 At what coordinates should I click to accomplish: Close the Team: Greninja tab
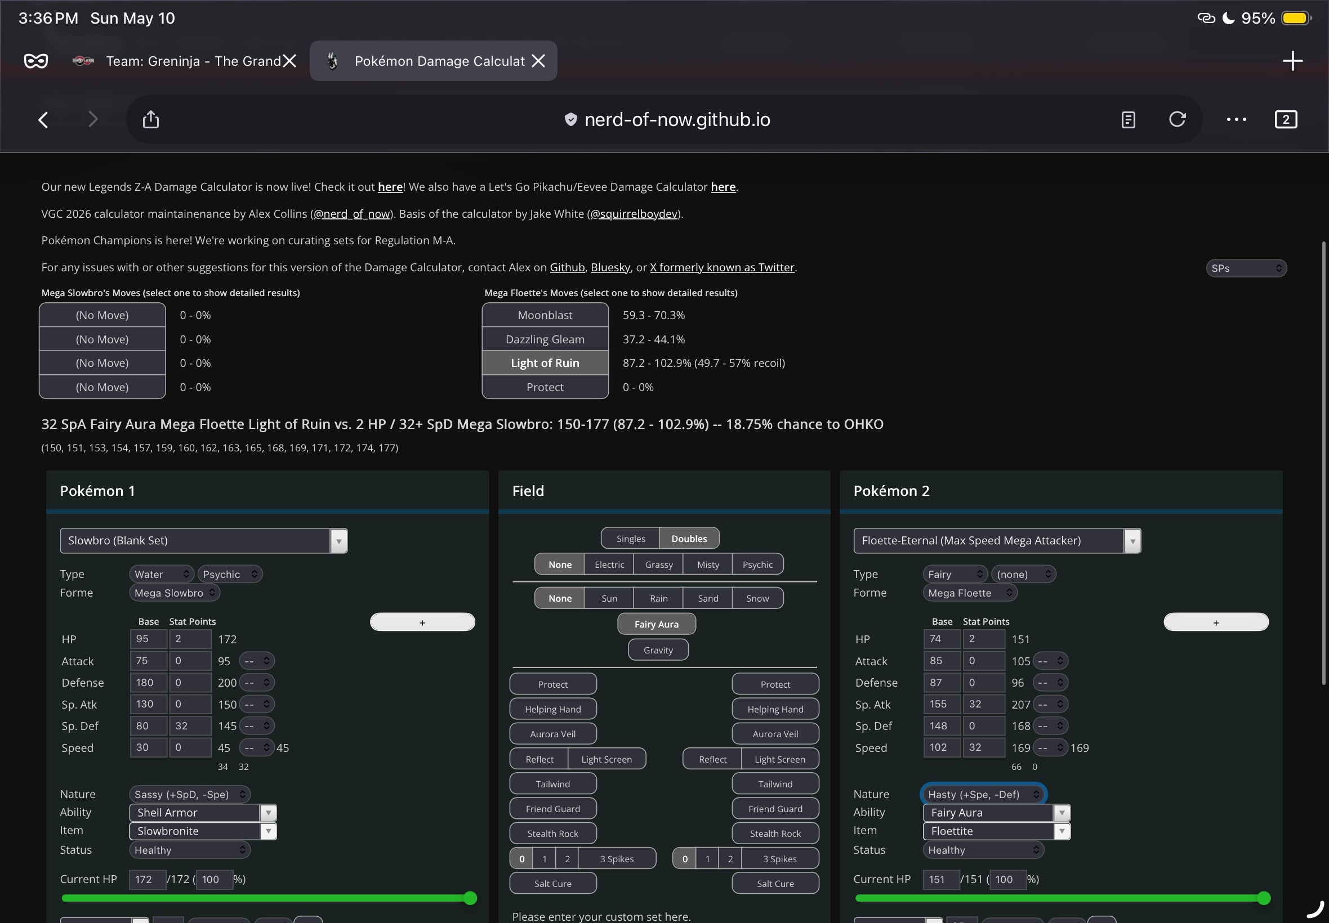click(289, 61)
